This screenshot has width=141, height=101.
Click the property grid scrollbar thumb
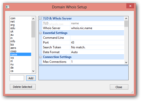tap(126, 24)
